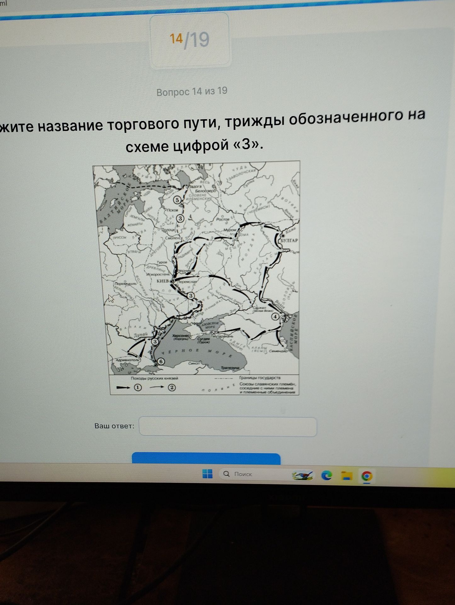Click the bird widget icon in the taskbar
Viewport: 455px width, 605px height.
click(x=303, y=475)
